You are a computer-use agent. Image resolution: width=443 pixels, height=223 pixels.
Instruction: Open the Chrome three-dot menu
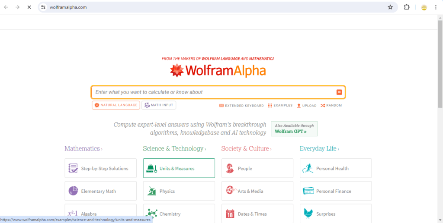436,7
